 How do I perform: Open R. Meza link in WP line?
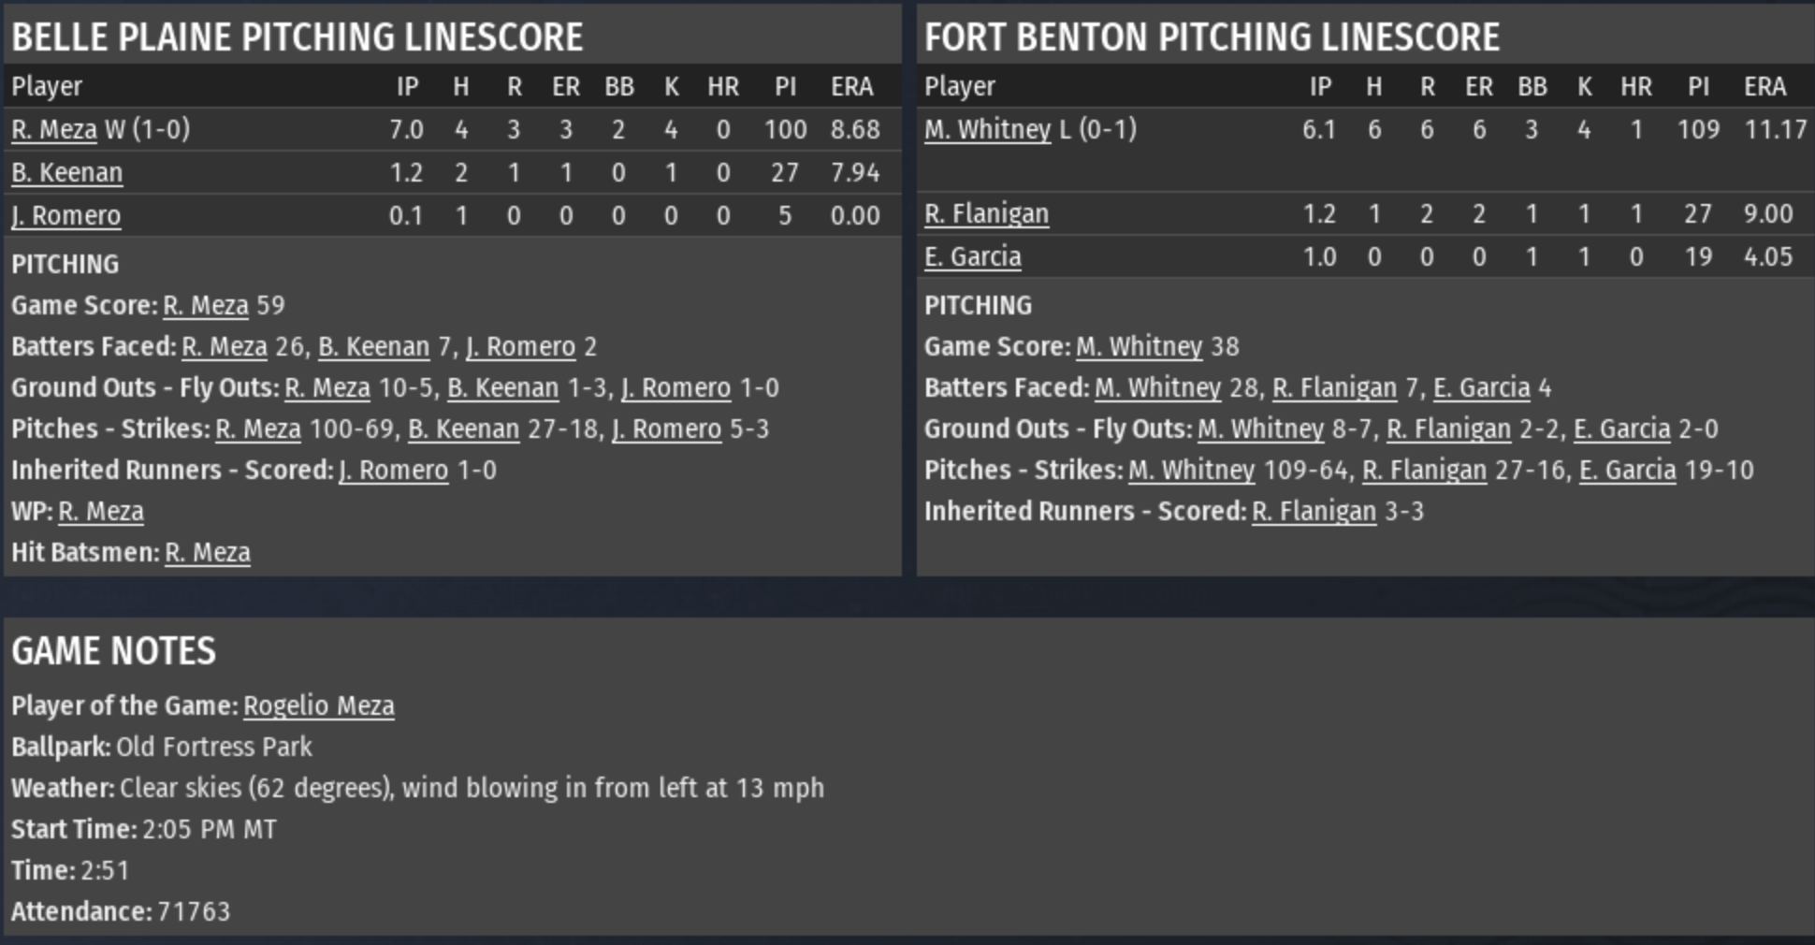coord(101,511)
